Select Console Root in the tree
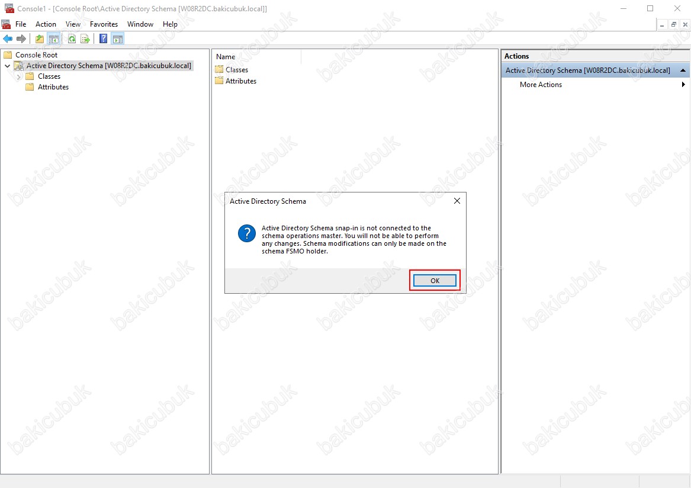Image resolution: width=691 pixels, height=488 pixels. click(x=37, y=54)
